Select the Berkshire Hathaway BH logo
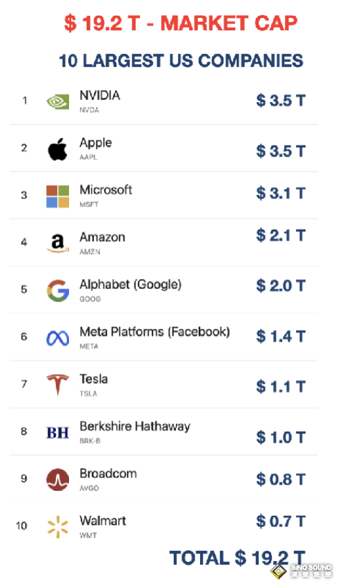Viewport: 338px width, 586px height. 57,433
